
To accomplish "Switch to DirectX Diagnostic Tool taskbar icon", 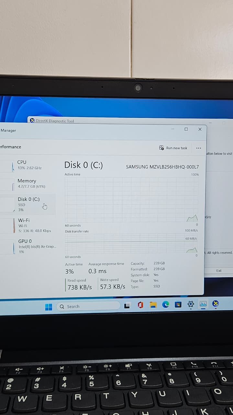I will (216, 303).
